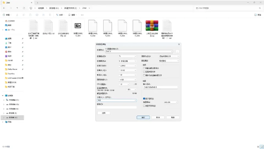
Task: Collapse the This PC tree node
Action: 3,96
